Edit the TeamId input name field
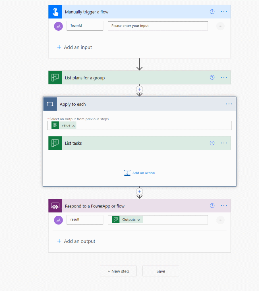The width and height of the screenshot is (259, 291). point(85,26)
